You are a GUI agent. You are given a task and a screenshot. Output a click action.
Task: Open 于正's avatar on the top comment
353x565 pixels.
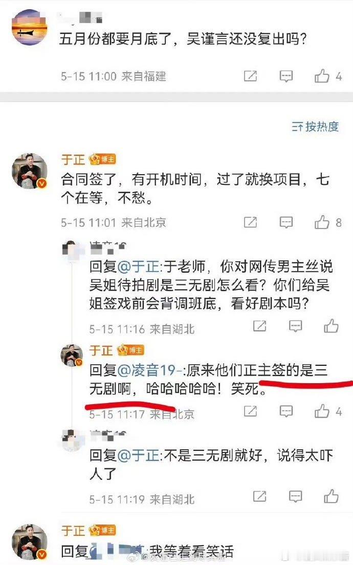30,171
